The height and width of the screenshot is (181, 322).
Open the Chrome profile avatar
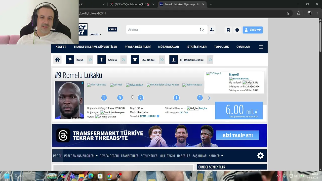tap(310, 13)
